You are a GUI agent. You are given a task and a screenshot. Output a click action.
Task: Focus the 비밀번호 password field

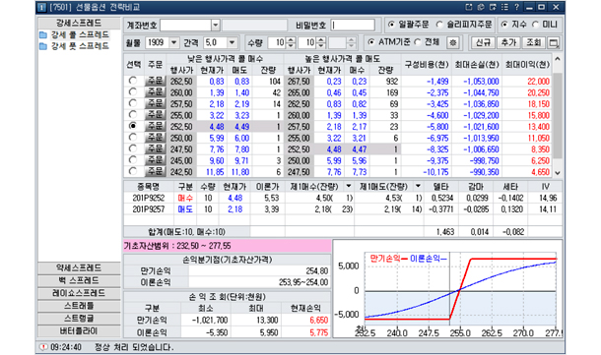pyautogui.click(x=353, y=26)
